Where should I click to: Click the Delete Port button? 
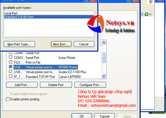point(56,85)
